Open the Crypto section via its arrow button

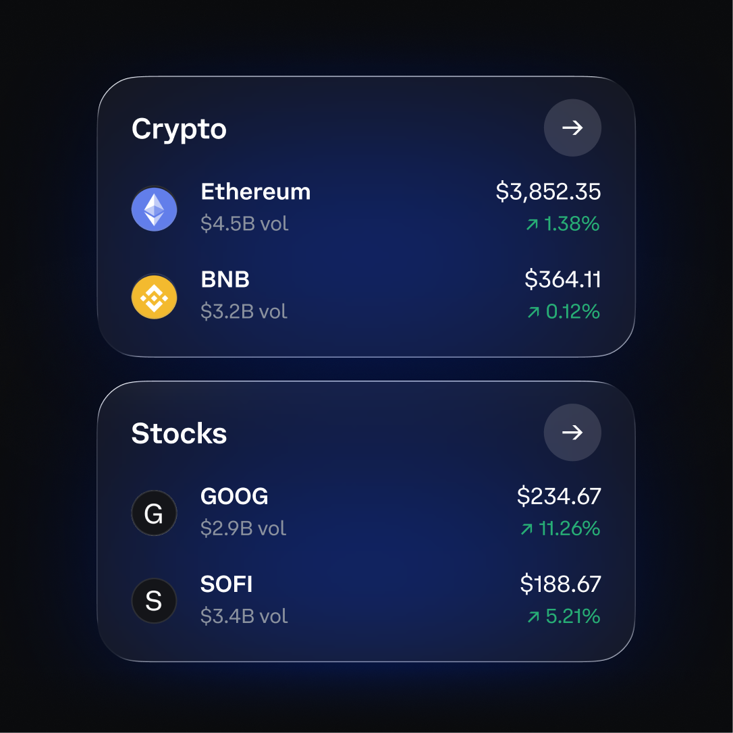[x=572, y=128]
